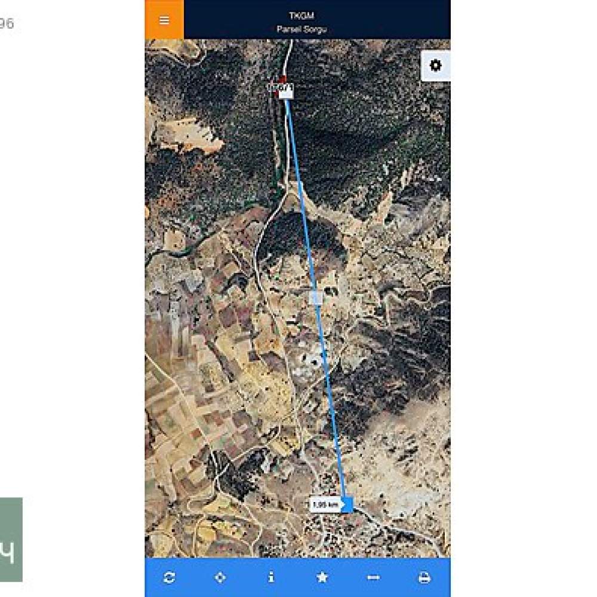
Task: Select the parcel number label at the top
Action: tap(281, 88)
